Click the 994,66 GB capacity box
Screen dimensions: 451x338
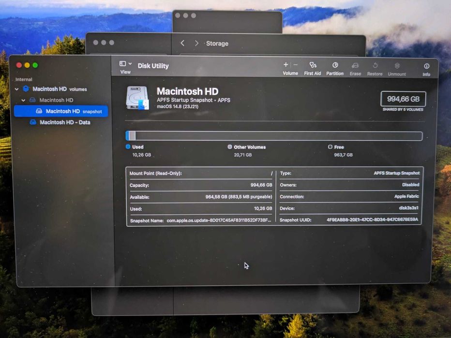click(x=403, y=99)
